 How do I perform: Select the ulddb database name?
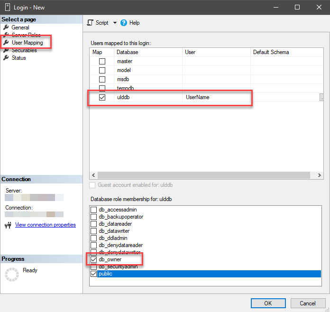(123, 97)
